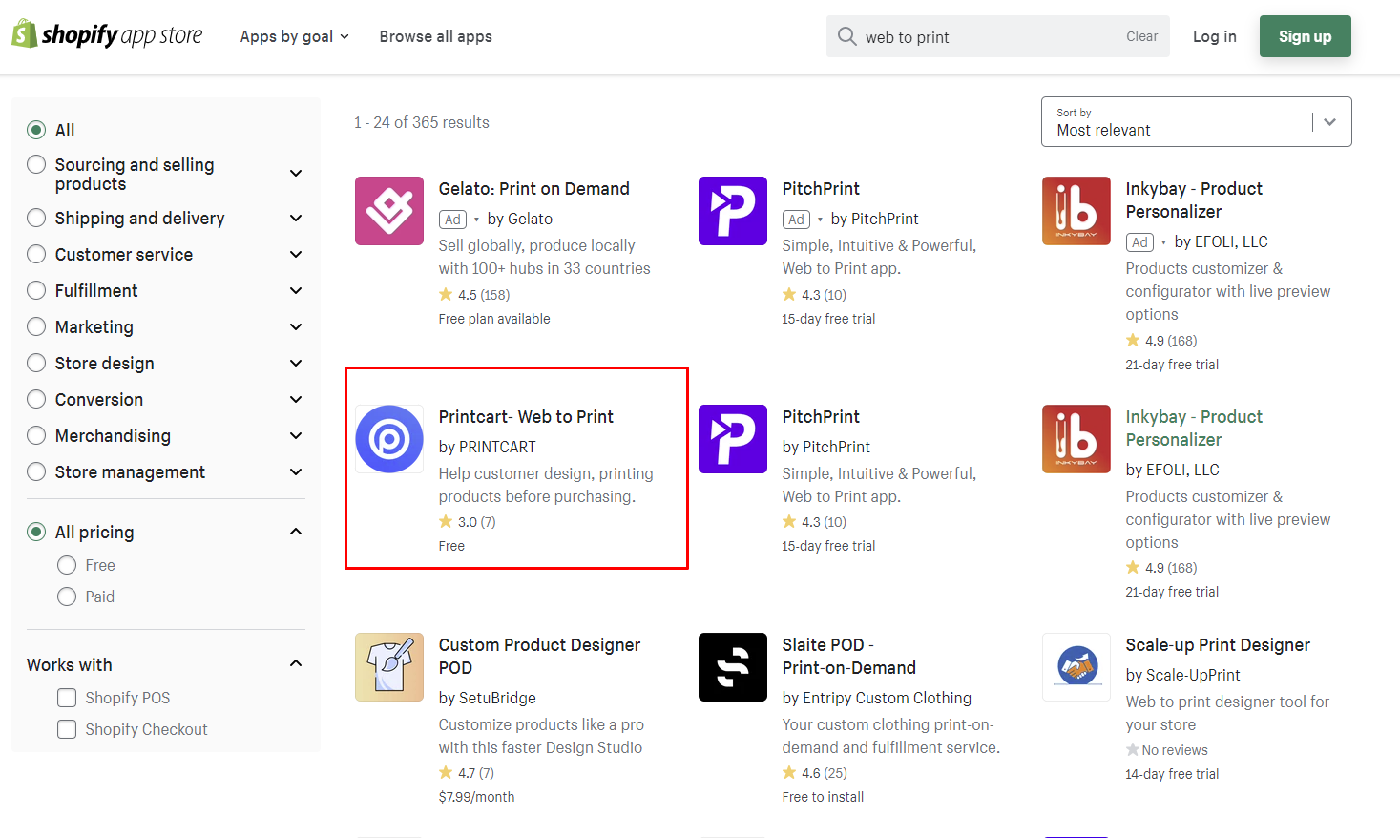Open the Gelato: Print on Demand title
This screenshot has height=838, width=1400.
tap(534, 188)
